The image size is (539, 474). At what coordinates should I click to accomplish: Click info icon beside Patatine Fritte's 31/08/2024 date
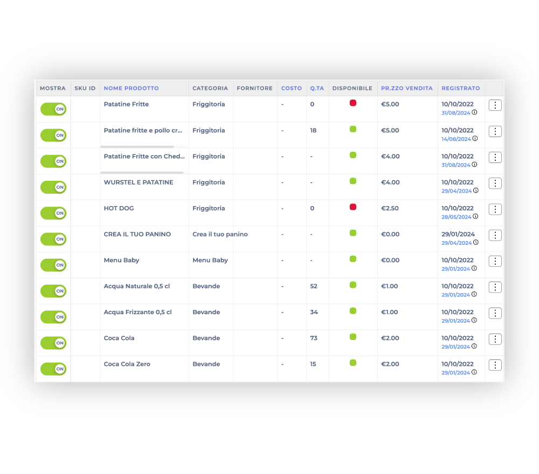pos(475,112)
